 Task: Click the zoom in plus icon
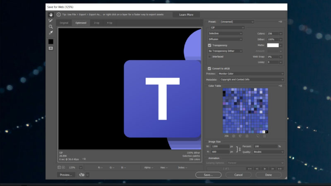coord(63,167)
